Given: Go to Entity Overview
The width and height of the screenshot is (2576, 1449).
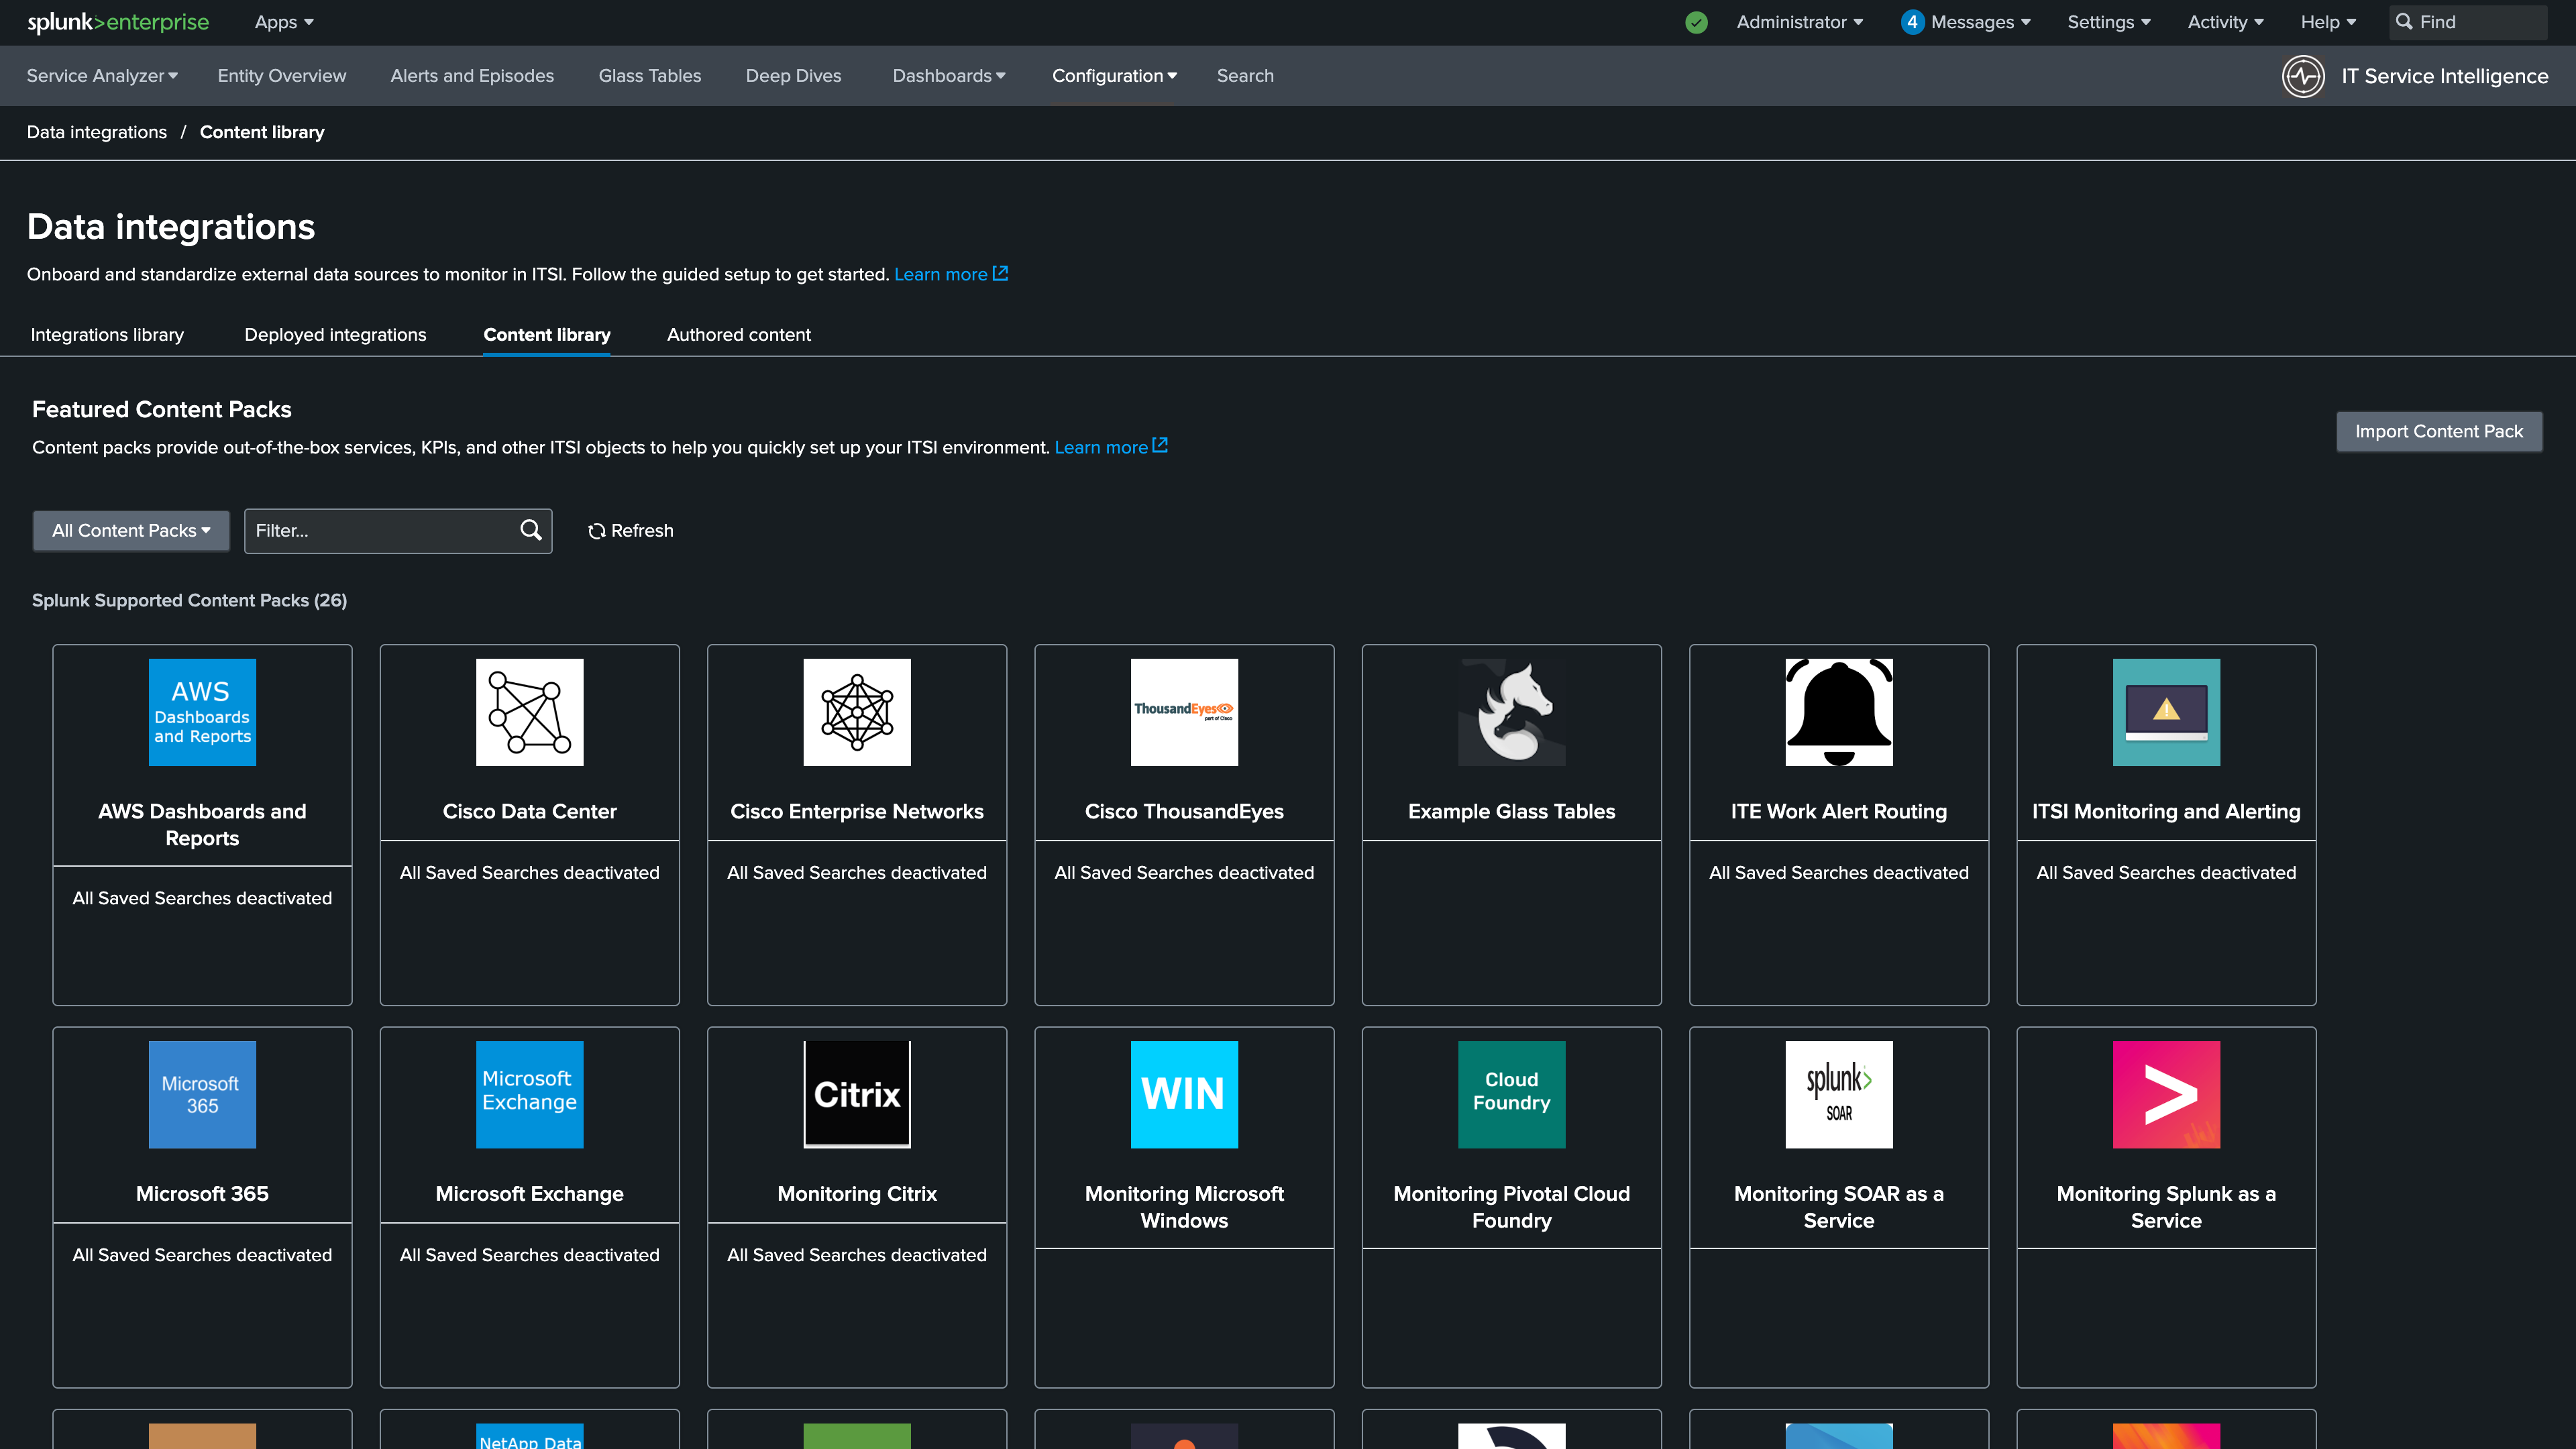Looking at the screenshot, I should tap(282, 76).
